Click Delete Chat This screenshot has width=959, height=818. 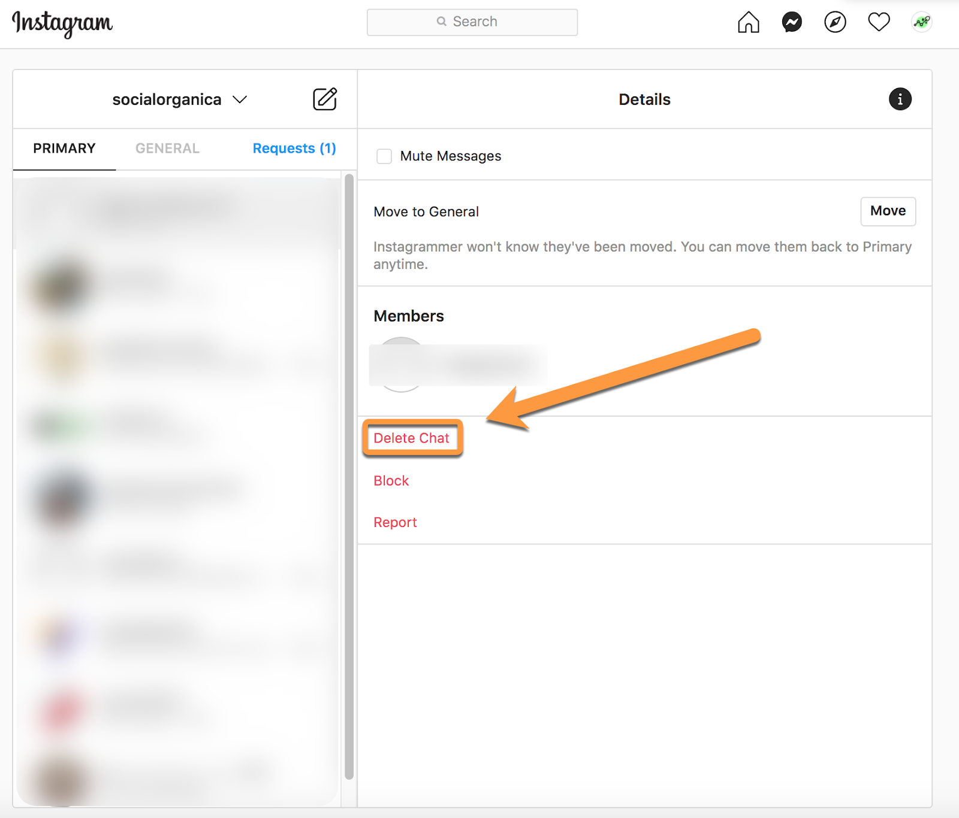411,438
